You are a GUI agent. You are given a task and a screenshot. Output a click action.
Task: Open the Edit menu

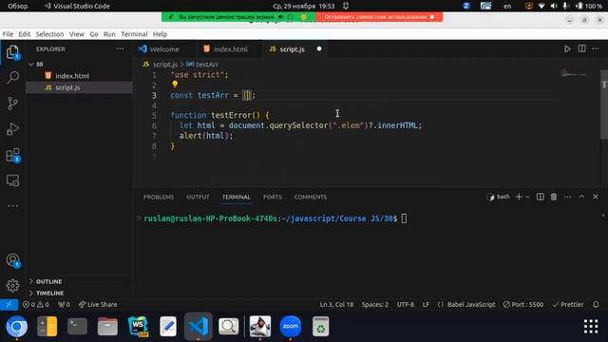tap(25, 34)
